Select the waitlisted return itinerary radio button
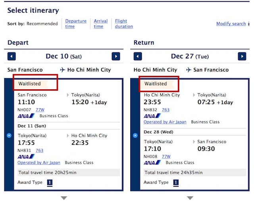Viewport: 254px width, 201px height. [x=135, y=135]
